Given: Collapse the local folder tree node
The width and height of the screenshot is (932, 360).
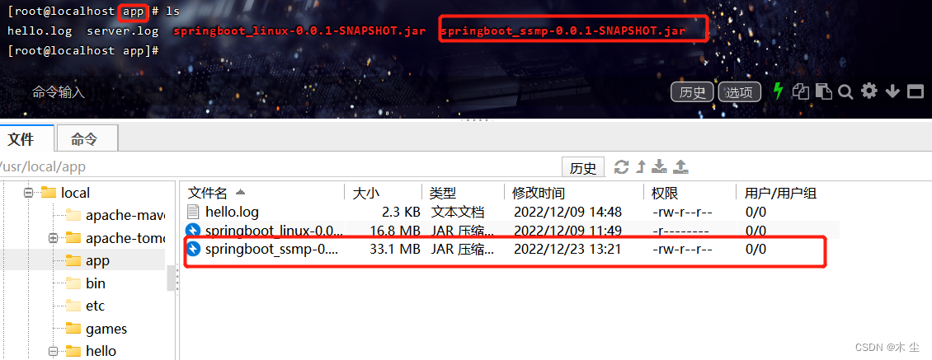Looking at the screenshot, I should point(27,193).
